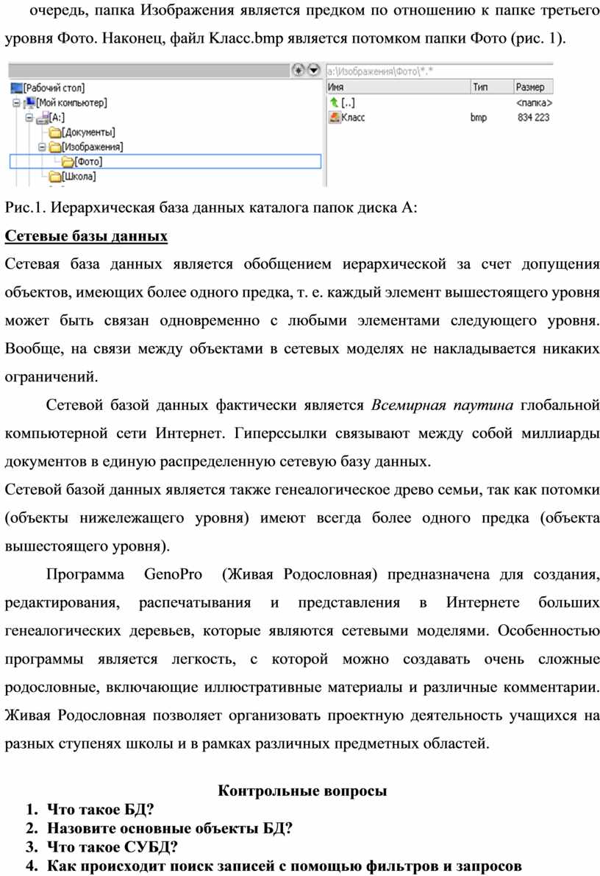
Task: Click the asterisk favorites button above the tree
Action: tap(299, 69)
